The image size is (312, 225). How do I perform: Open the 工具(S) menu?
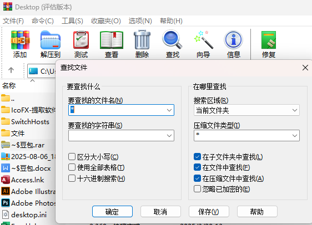(x=72, y=21)
